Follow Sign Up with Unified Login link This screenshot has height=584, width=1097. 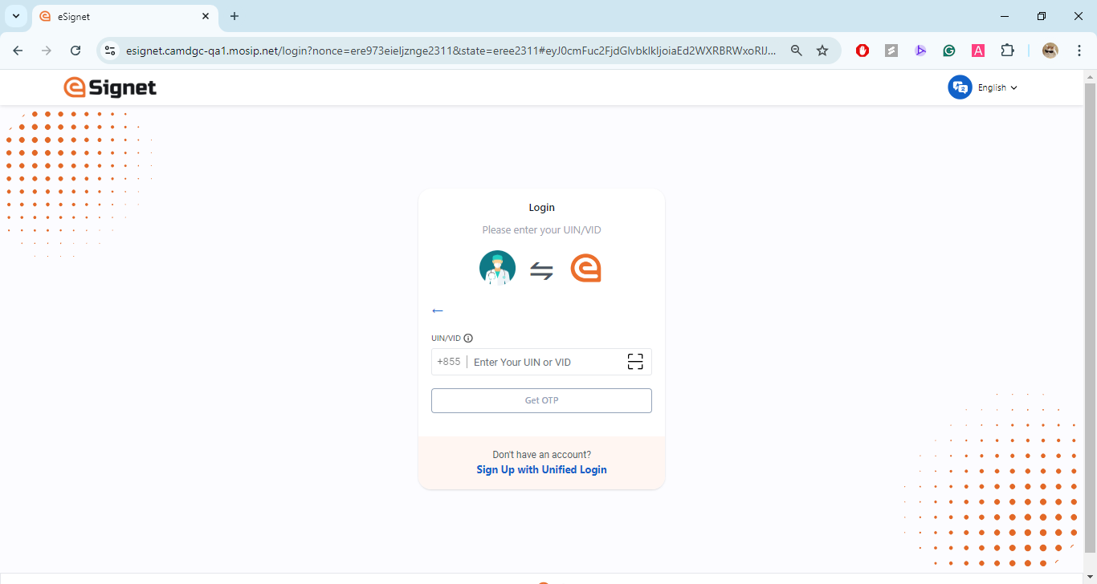point(541,470)
